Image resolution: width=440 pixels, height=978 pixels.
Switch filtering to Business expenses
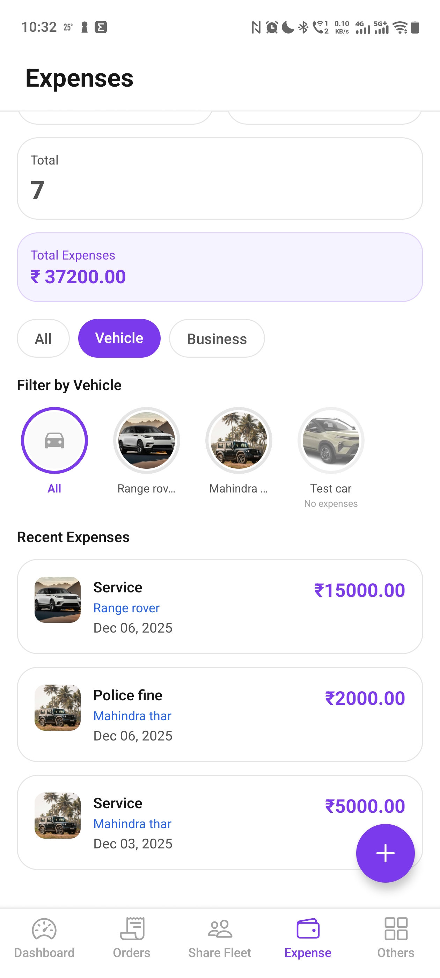click(217, 338)
